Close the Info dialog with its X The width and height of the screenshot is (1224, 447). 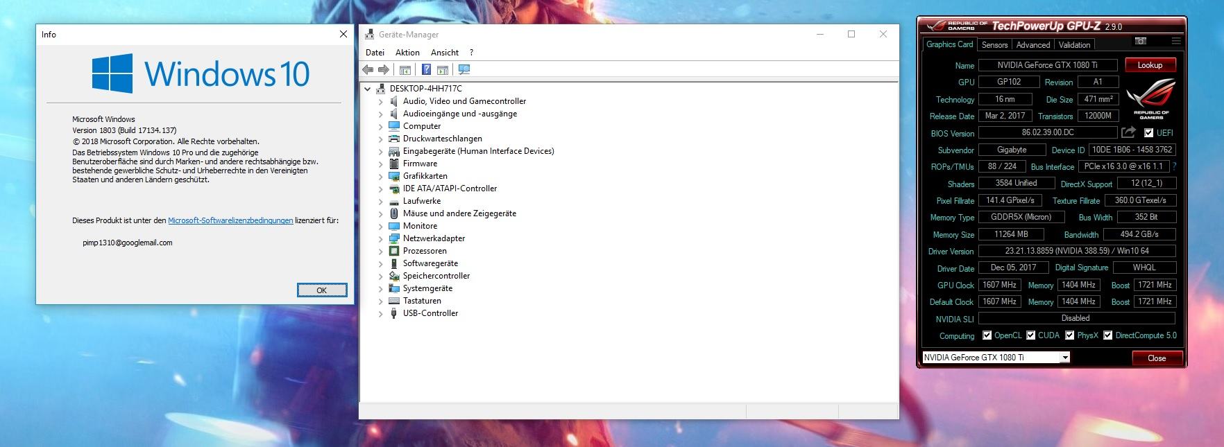click(x=343, y=34)
